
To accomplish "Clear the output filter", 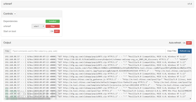I will pyautogui.click(x=172, y=51).
